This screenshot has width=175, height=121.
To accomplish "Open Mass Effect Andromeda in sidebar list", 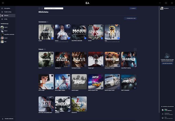I will [8, 34].
